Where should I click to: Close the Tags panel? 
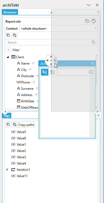[98, 115]
